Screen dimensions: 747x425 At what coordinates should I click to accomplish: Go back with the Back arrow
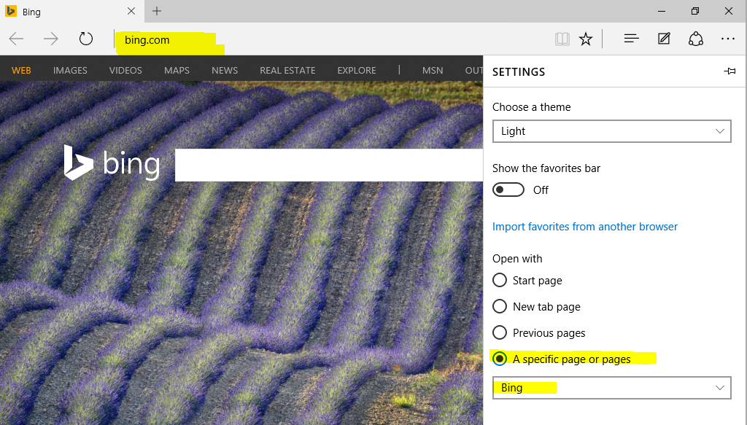coord(16,39)
